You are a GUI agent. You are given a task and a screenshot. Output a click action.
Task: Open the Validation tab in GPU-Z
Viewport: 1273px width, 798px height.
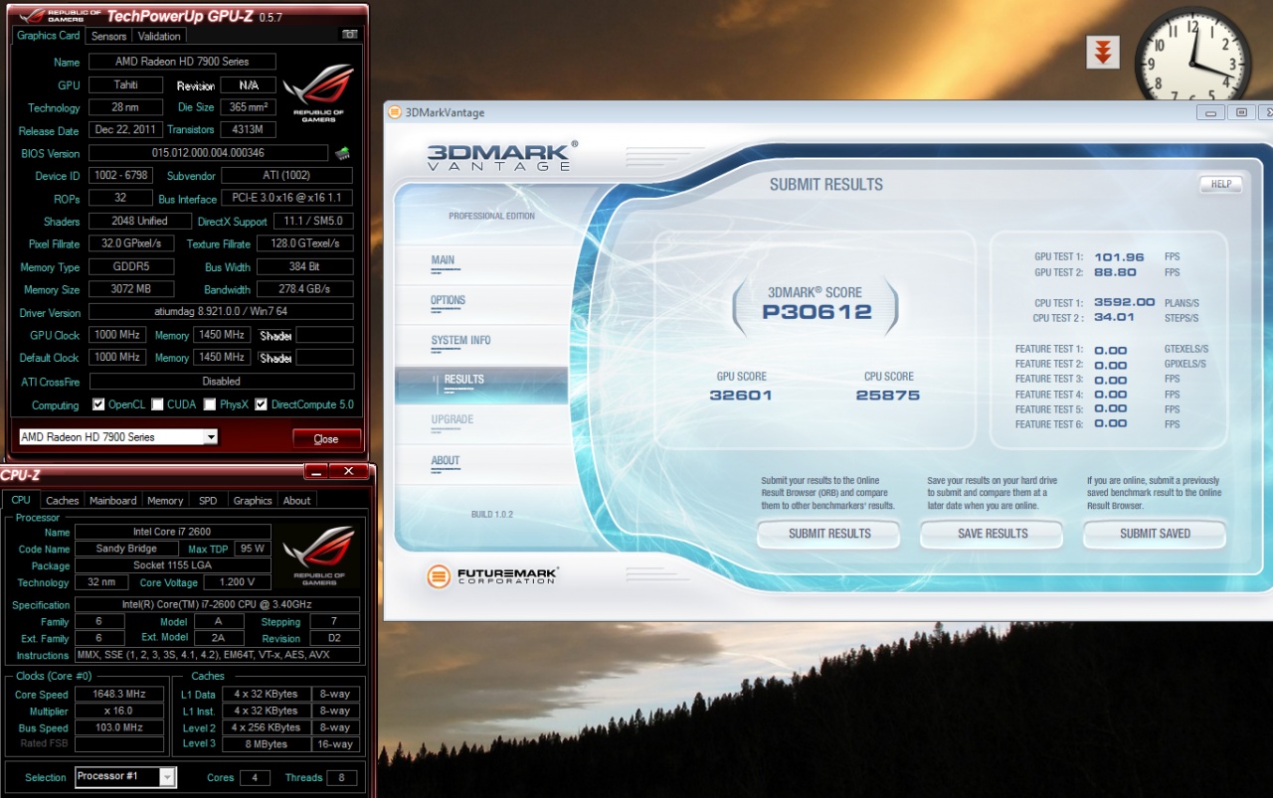click(159, 36)
